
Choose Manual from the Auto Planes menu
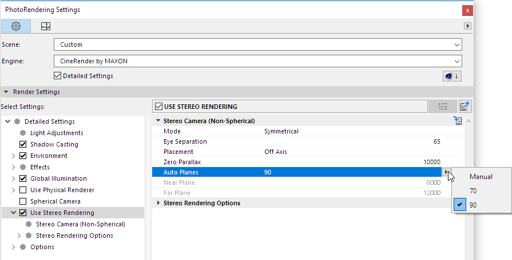pyautogui.click(x=481, y=177)
